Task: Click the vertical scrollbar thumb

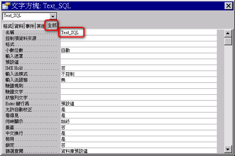Action: click(228, 41)
